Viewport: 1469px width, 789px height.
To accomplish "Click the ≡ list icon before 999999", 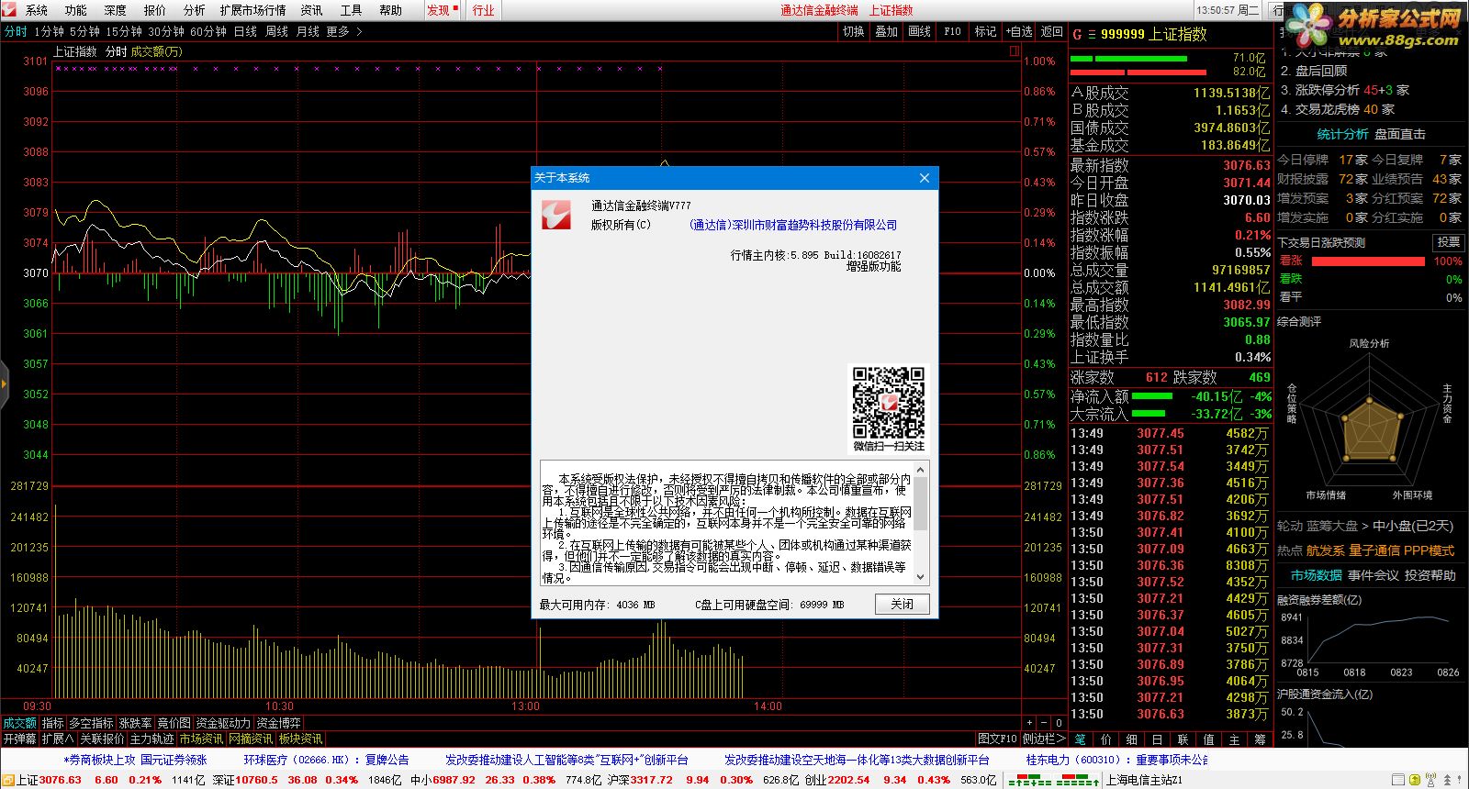I will tap(1092, 34).
